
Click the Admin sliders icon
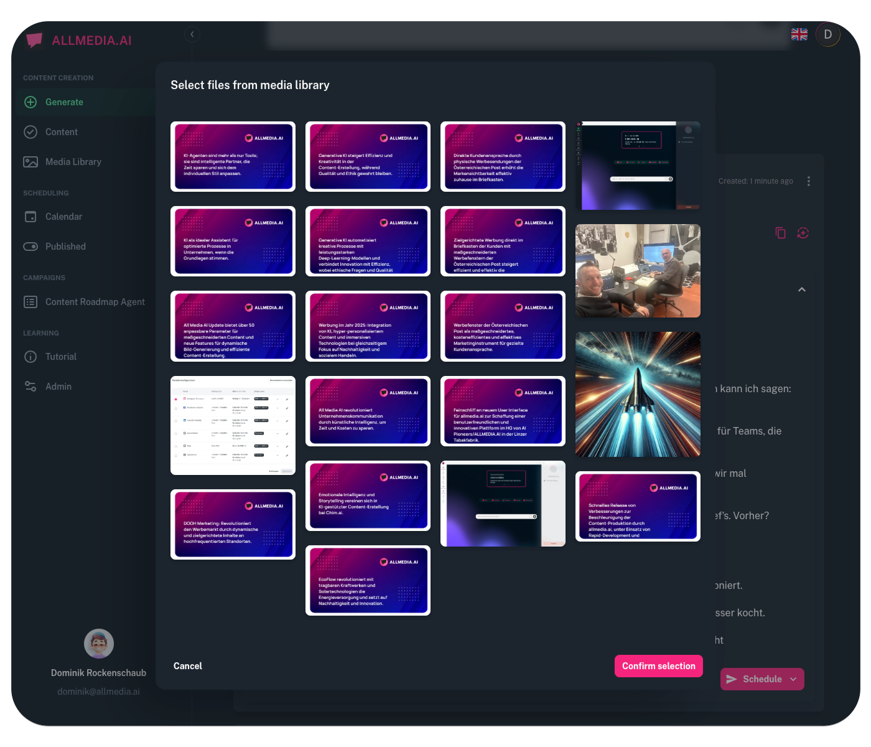(30, 387)
